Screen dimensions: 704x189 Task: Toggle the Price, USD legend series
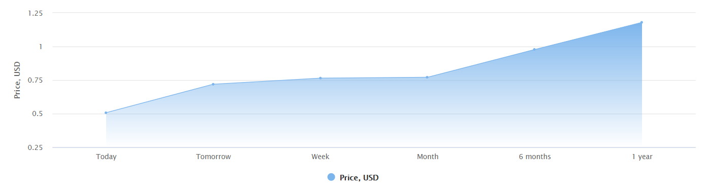click(353, 177)
